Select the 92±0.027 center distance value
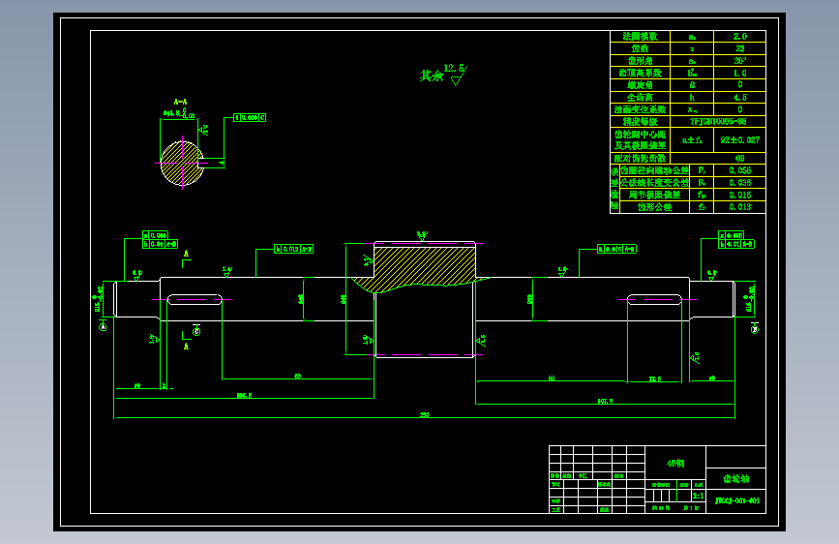839x544 pixels. 740,140
